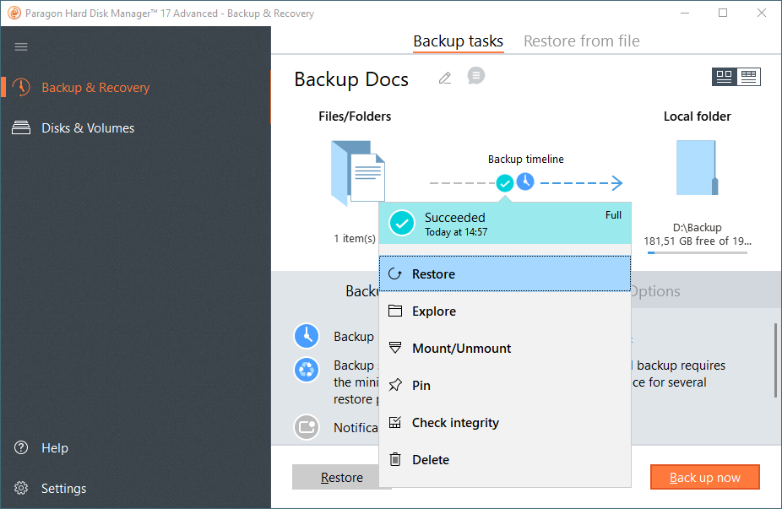Switch to the tile view layout
The width and height of the screenshot is (782, 509).
click(724, 77)
